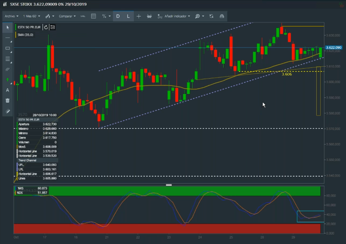Open the data table grid icon
Screen dimensions: 346x244
point(94,16)
